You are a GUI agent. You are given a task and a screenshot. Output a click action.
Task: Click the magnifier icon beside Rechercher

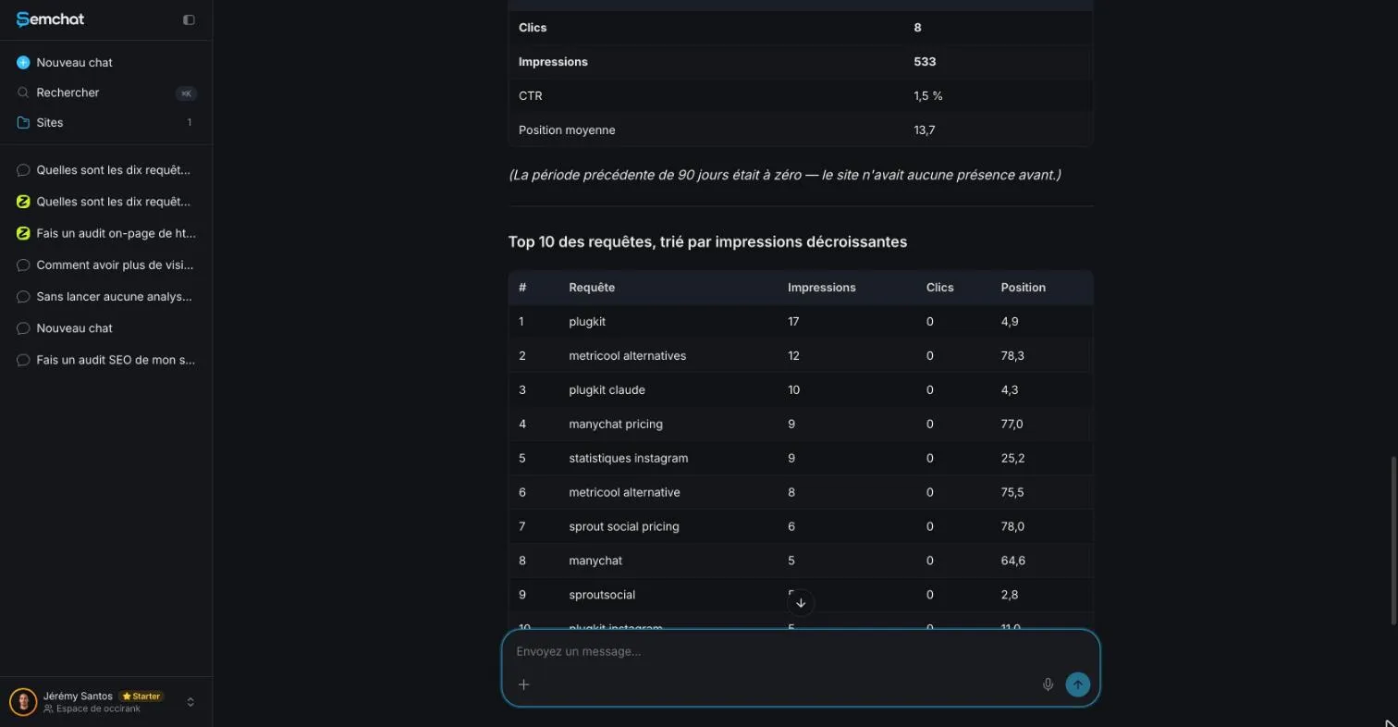click(23, 92)
